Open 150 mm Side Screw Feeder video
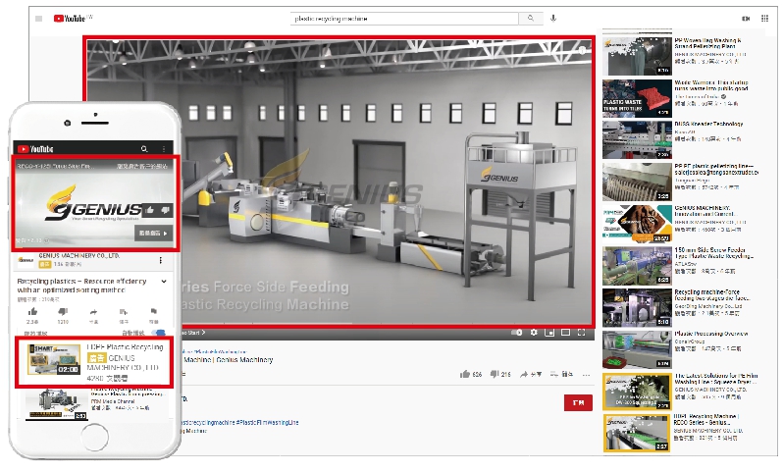The height and width of the screenshot is (472, 783). coord(713,253)
